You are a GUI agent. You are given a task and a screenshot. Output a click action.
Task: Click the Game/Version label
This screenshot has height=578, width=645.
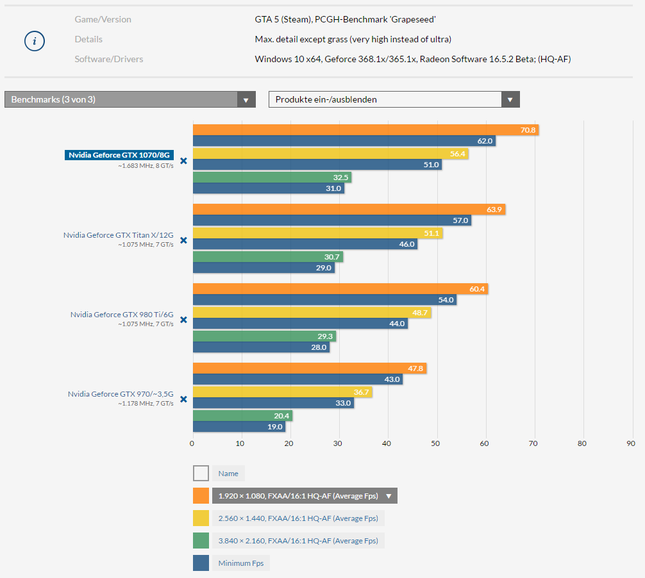click(103, 19)
